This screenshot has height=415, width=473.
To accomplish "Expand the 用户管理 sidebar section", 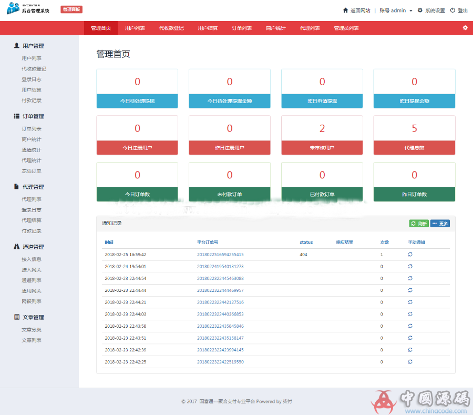I will [x=29, y=46].
